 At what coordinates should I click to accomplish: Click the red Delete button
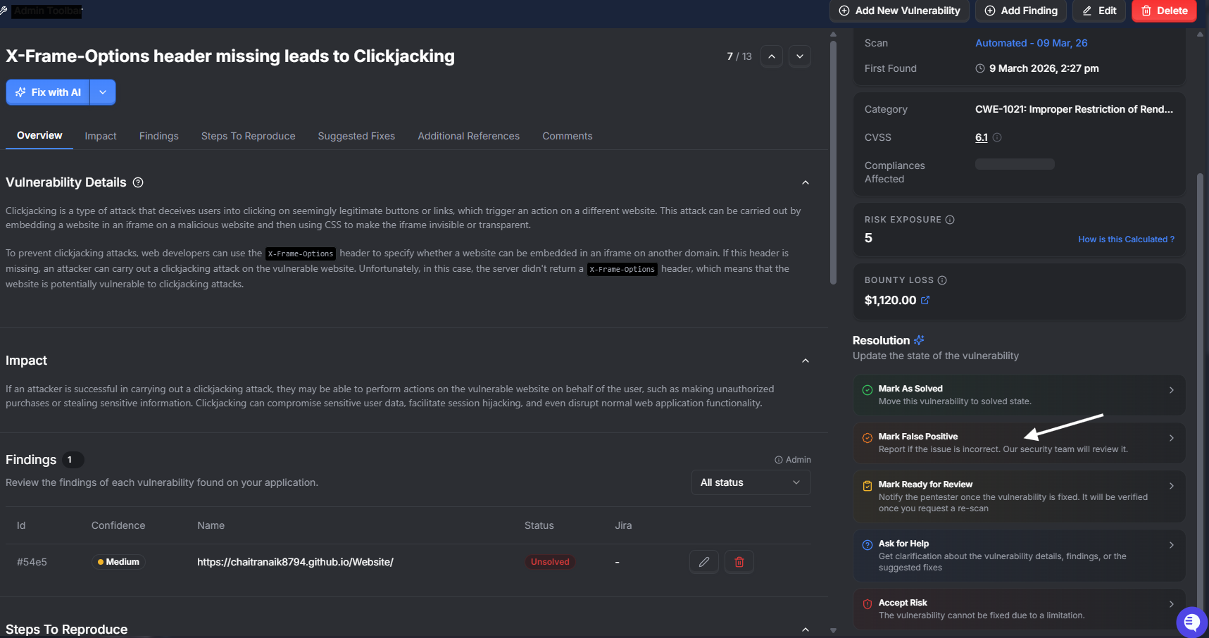pyautogui.click(x=1164, y=11)
